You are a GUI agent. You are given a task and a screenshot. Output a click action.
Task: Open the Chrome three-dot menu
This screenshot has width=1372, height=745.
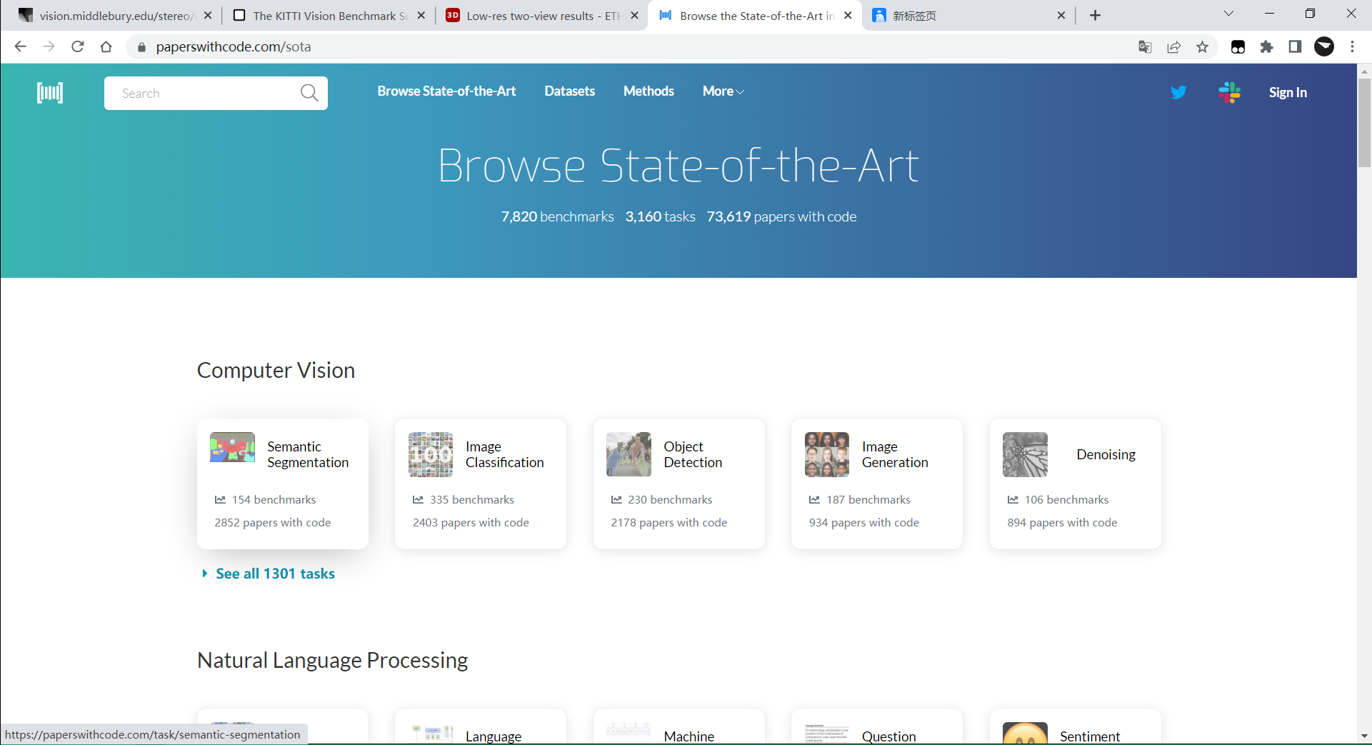point(1352,47)
